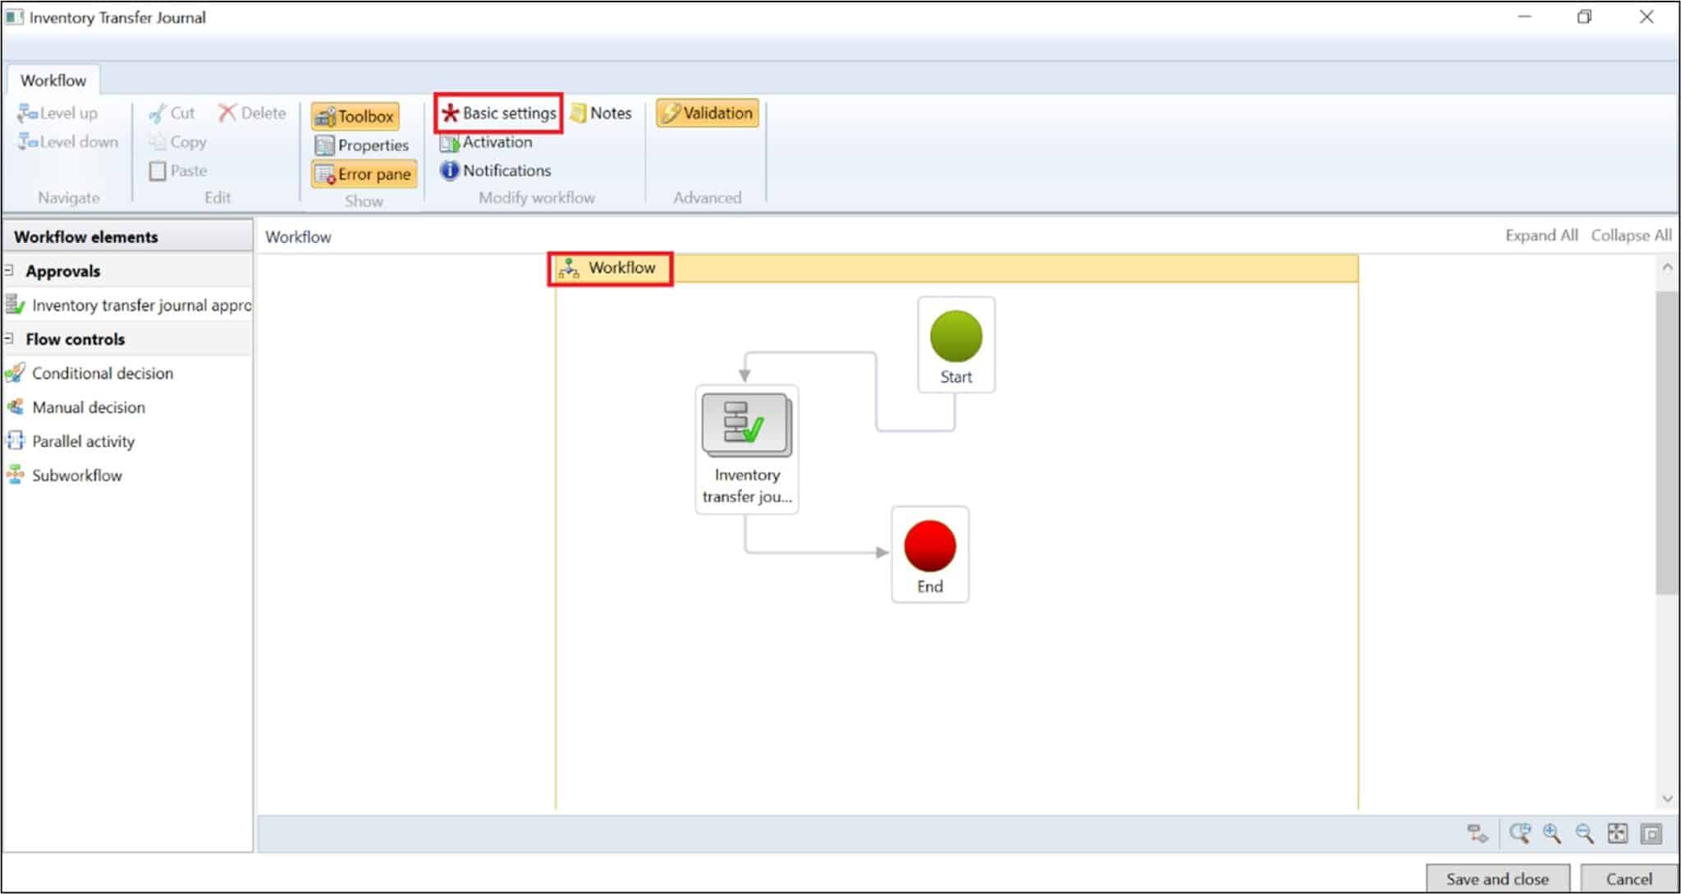Viewport: 1681px width, 894px height.
Task: Toggle the Error pane
Action: pos(364,173)
